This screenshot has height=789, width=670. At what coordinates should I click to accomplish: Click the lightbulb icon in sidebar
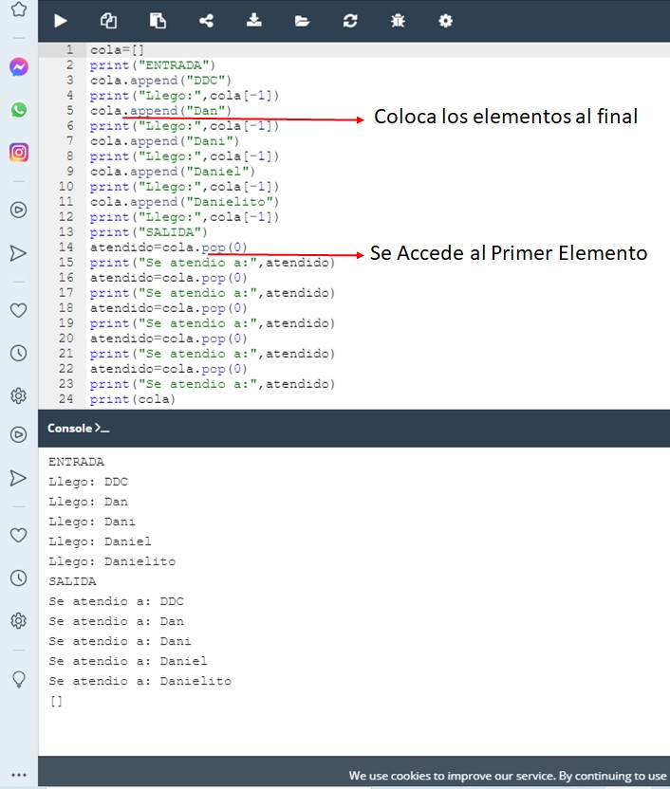click(x=18, y=679)
